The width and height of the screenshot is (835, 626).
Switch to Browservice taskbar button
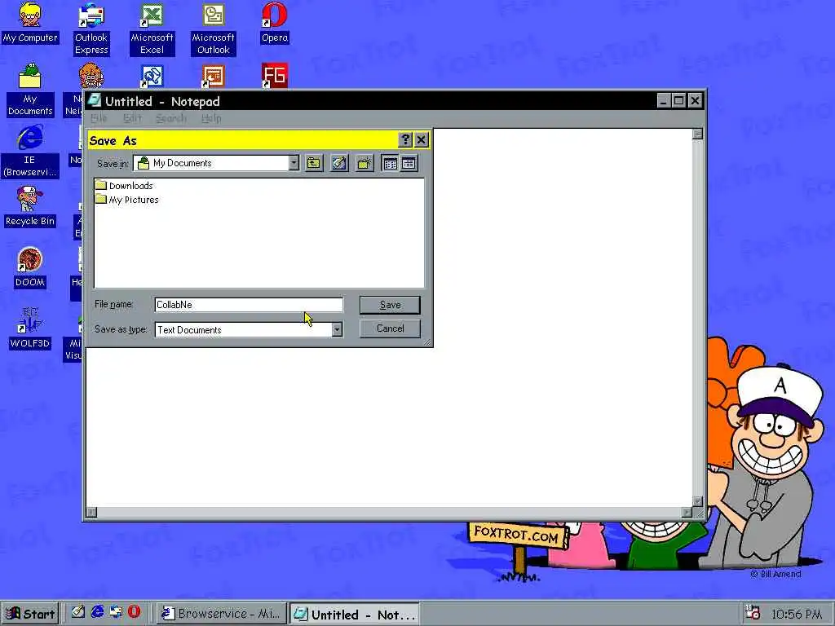click(222, 613)
